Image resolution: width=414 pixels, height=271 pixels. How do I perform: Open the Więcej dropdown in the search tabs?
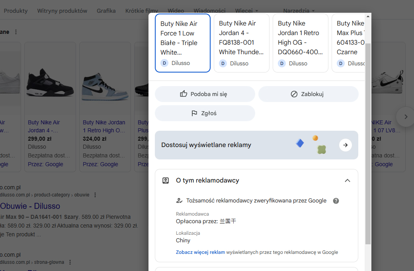[246, 11]
